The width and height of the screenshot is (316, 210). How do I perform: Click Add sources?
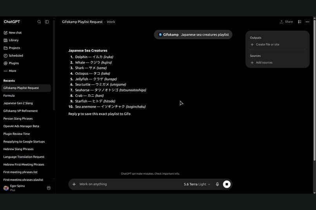click(x=264, y=63)
